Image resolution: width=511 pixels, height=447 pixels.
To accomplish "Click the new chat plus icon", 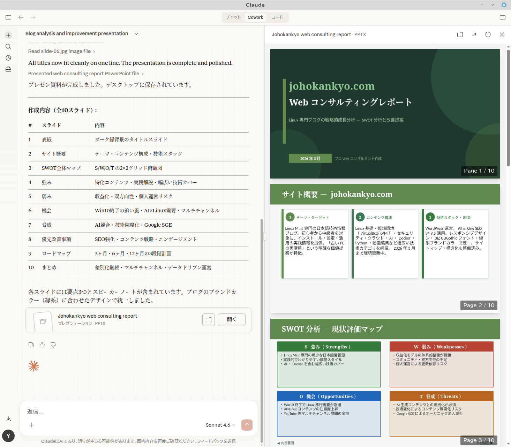I will (x=8, y=35).
